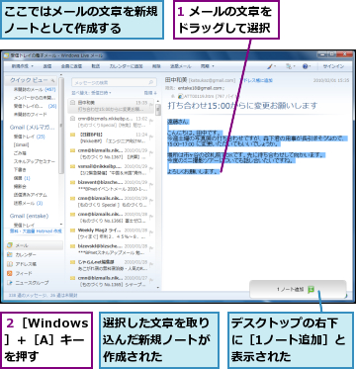This screenshot has width=356, height=369.
Task: Select the スキルアップセミナー folder
Action: 35,161
